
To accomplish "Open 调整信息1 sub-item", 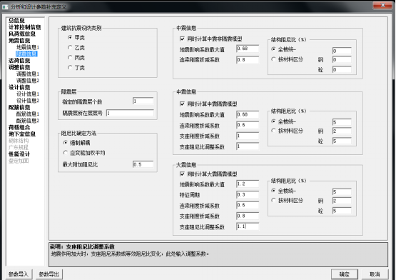I will tap(28, 74).
